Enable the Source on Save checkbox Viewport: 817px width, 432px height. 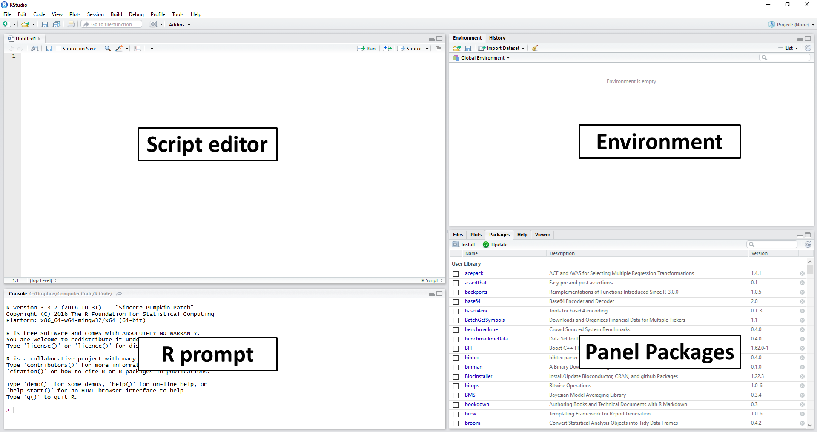59,48
